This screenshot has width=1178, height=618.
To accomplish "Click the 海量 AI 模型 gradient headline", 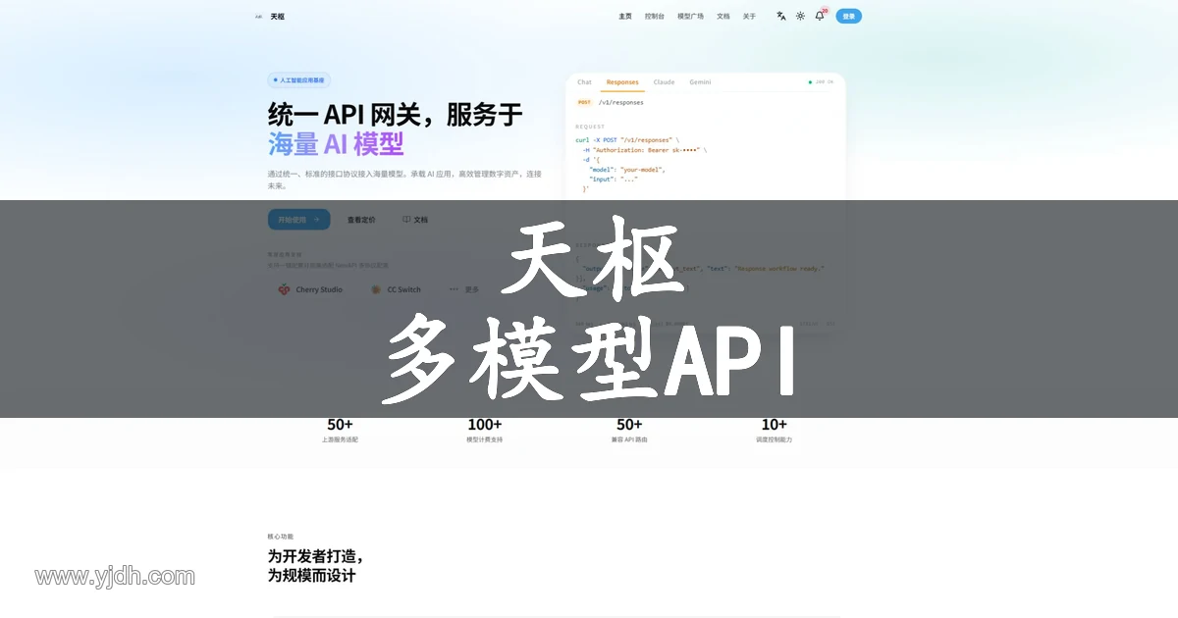I will point(336,144).
